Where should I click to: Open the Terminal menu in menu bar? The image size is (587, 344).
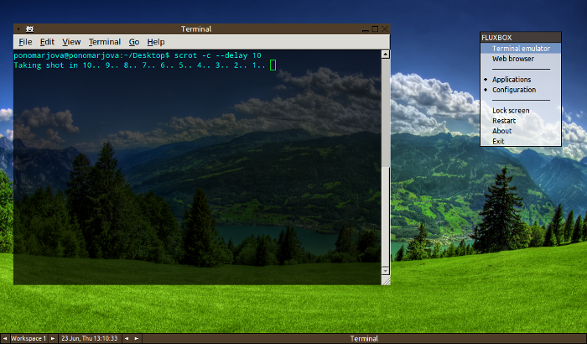pos(105,42)
